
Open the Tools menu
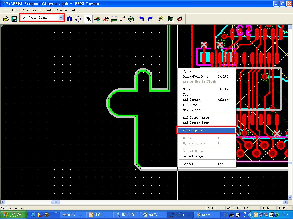click(49, 10)
